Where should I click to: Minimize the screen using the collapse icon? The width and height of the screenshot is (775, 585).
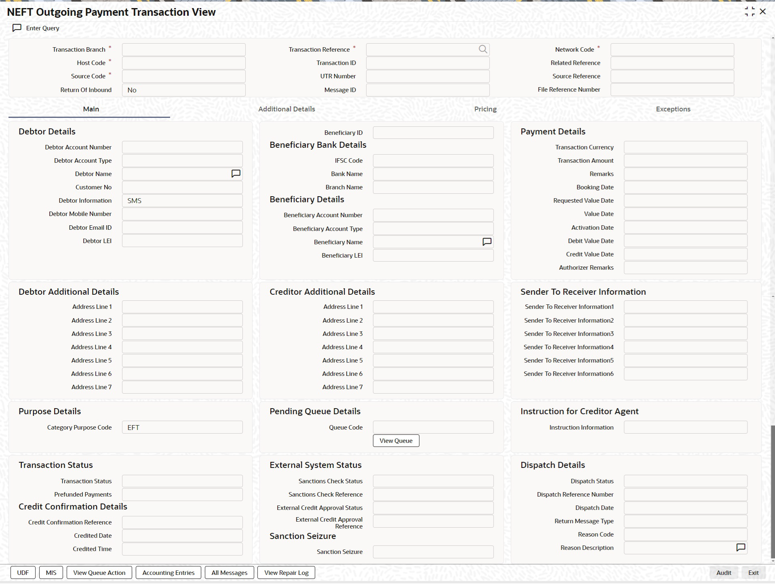tap(750, 12)
